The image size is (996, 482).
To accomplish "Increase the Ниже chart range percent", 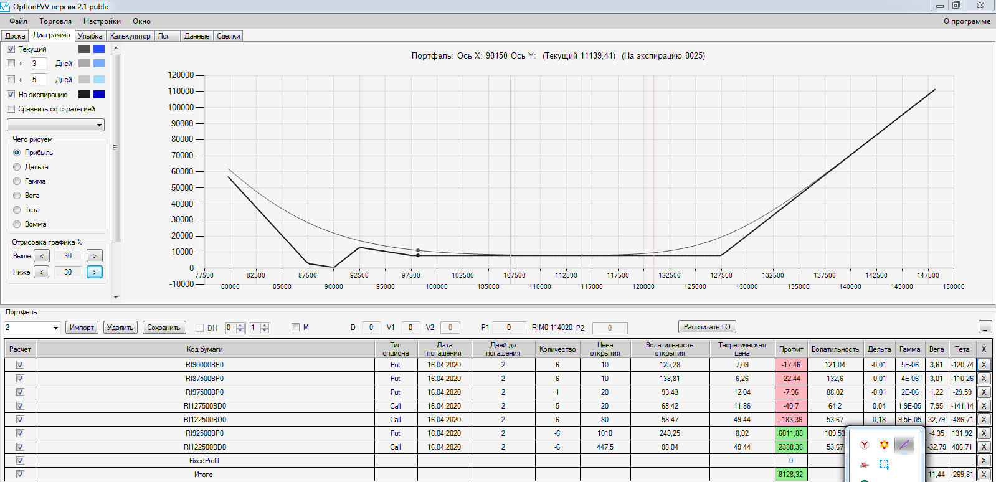I will pyautogui.click(x=95, y=272).
